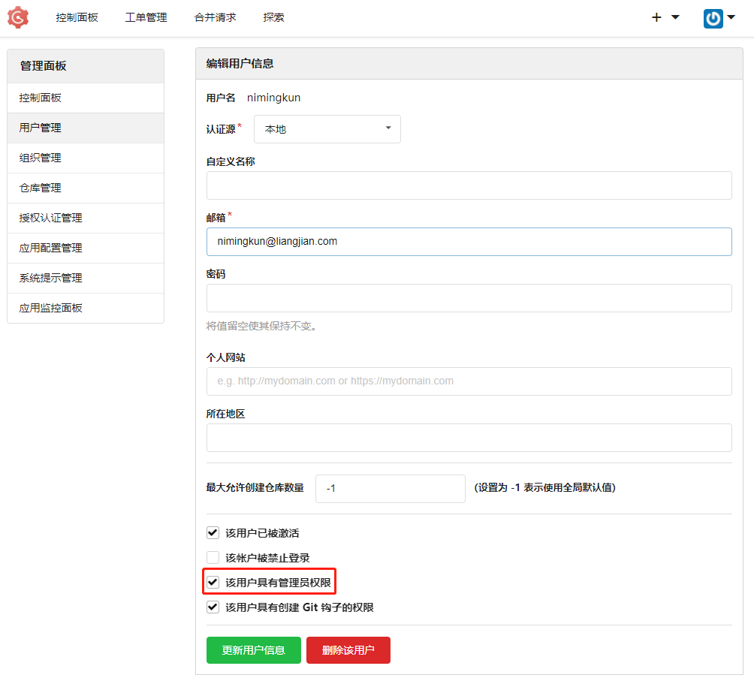This screenshot has width=754, height=690.
Task: Expand the 认证源 dropdown
Action: point(327,129)
